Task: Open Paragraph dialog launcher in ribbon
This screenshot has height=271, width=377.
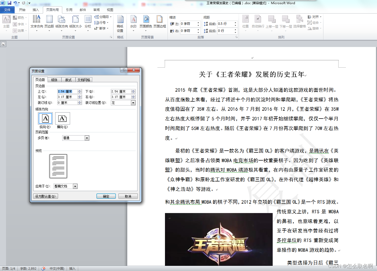Action: point(236,37)
